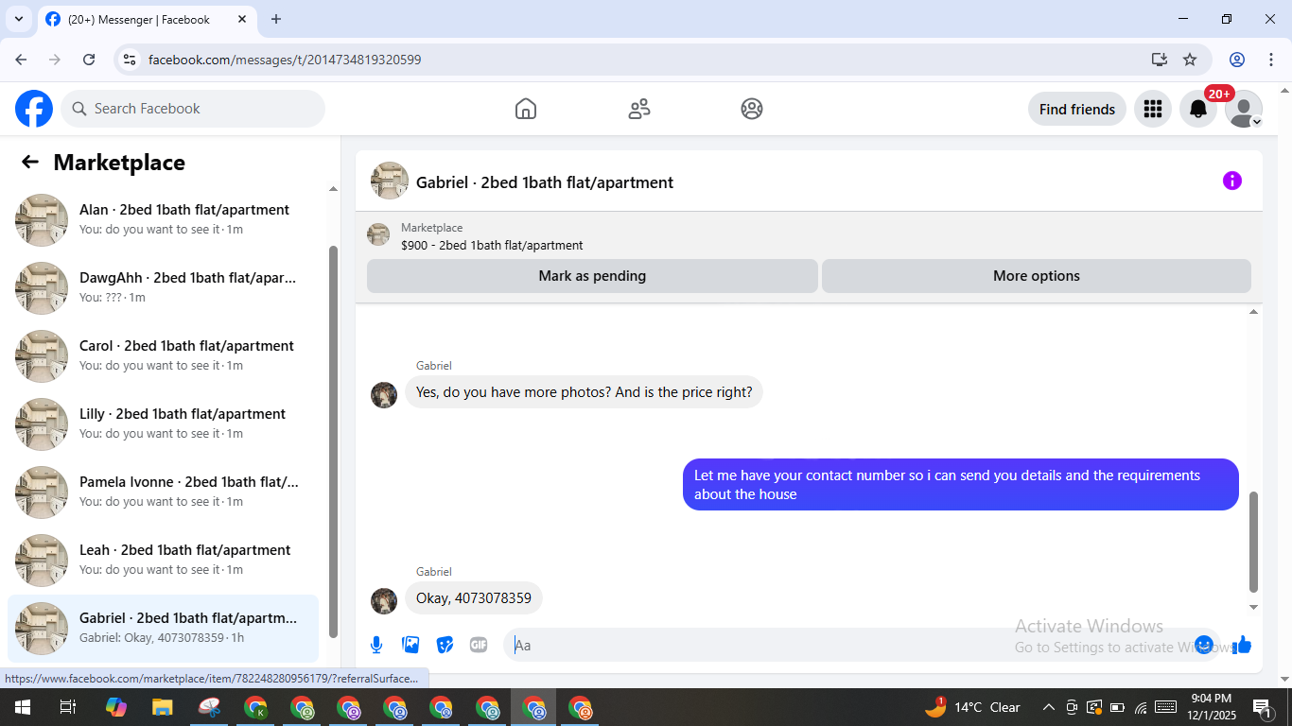Open Copilot from the taskbar
The width and height of the screenshot is (1292, 726).
pyautogui.click(x=116, y=707)
